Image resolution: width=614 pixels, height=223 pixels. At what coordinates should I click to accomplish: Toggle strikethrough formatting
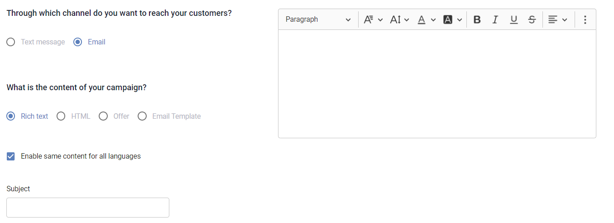[532, 19]
